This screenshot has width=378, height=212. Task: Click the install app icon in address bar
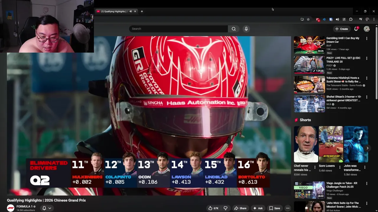(x=302, y=19)
